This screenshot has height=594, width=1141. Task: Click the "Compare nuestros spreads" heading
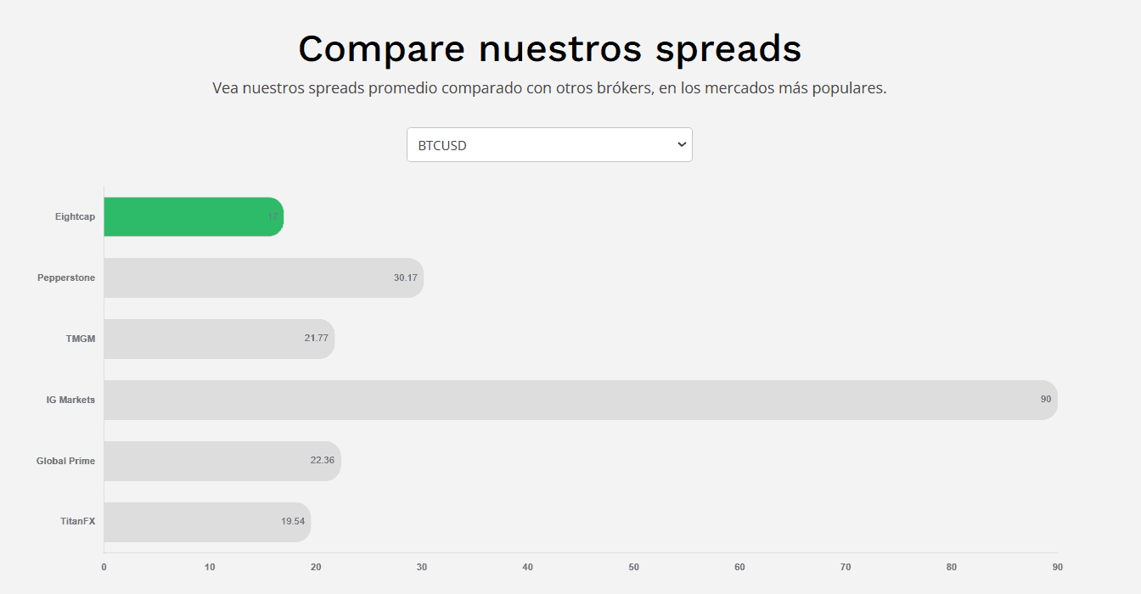click(x=549, y=48)
